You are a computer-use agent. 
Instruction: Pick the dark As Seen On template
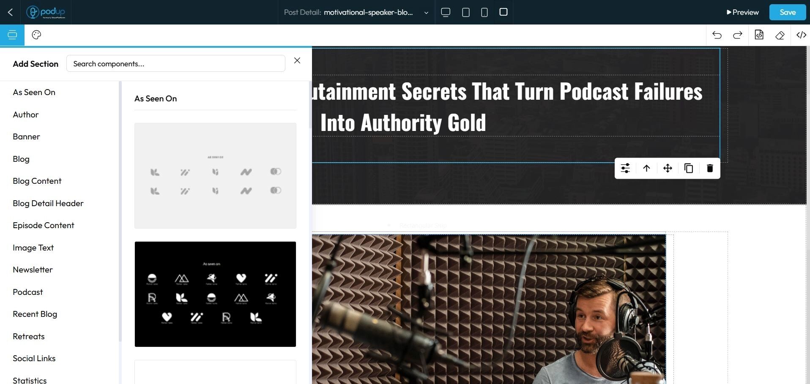pyautogui.click(x=215, y=294)
